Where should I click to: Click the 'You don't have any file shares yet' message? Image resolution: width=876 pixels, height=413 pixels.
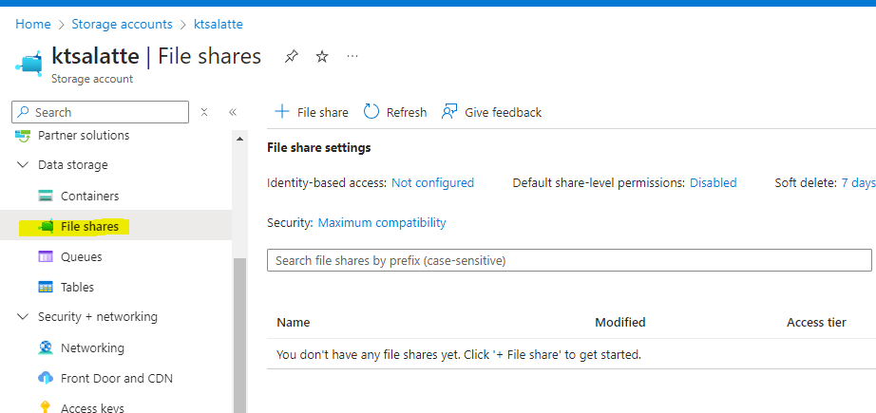459,354
